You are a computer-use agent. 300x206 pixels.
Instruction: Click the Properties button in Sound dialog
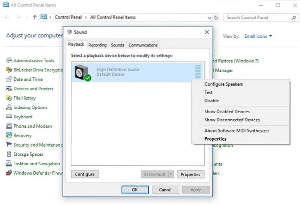pos(190,175)
